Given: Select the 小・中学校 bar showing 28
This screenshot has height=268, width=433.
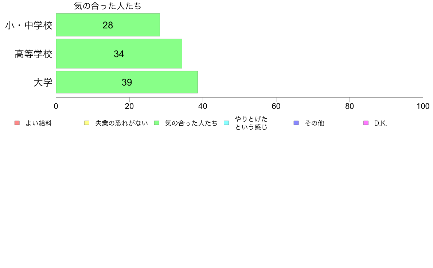Looking at the screenshot, I should pos(108,25).
